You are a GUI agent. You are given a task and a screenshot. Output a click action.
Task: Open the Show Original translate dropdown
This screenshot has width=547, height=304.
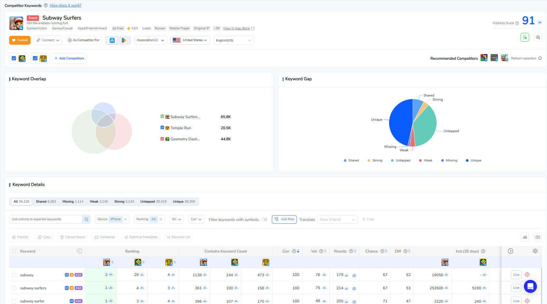pyautogui.click(x=337, y=220)
